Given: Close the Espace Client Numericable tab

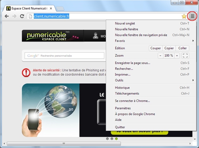Looking at the screenshot, I should click(51, 8).
